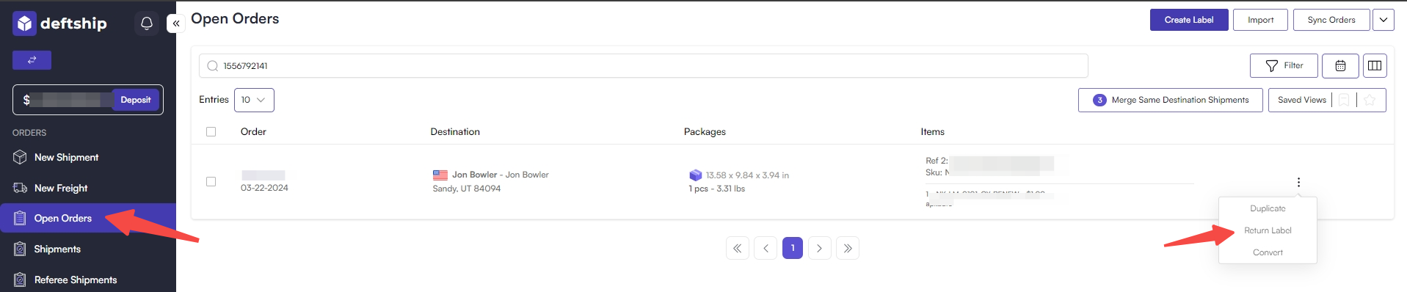1407x292 pixels.
Task: Go to the last page of results
Action: pyautogui.click(x=848, y=248)
